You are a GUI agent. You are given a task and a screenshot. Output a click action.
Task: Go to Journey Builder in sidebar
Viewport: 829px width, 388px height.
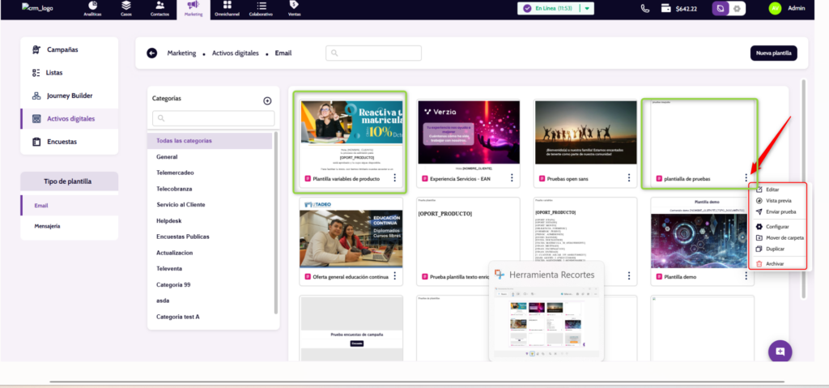click(69, 96)
